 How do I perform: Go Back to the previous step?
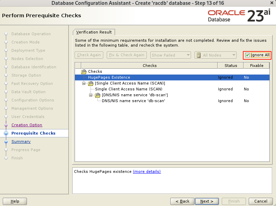(x=182, y=201)
